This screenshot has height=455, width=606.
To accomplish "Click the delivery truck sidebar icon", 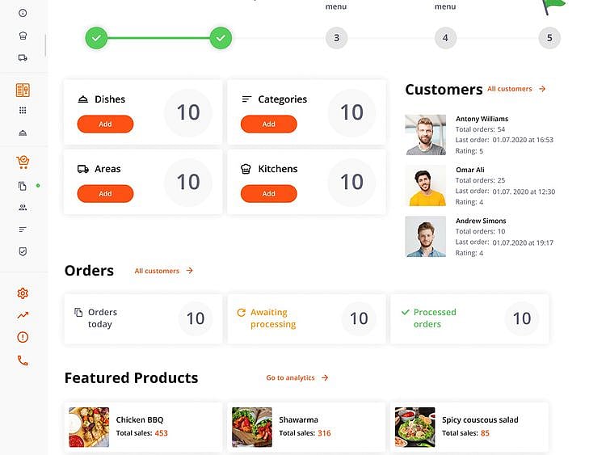I will 23,57.
